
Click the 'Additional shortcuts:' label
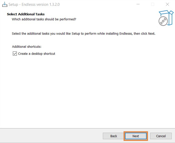[x=27, y=47]
